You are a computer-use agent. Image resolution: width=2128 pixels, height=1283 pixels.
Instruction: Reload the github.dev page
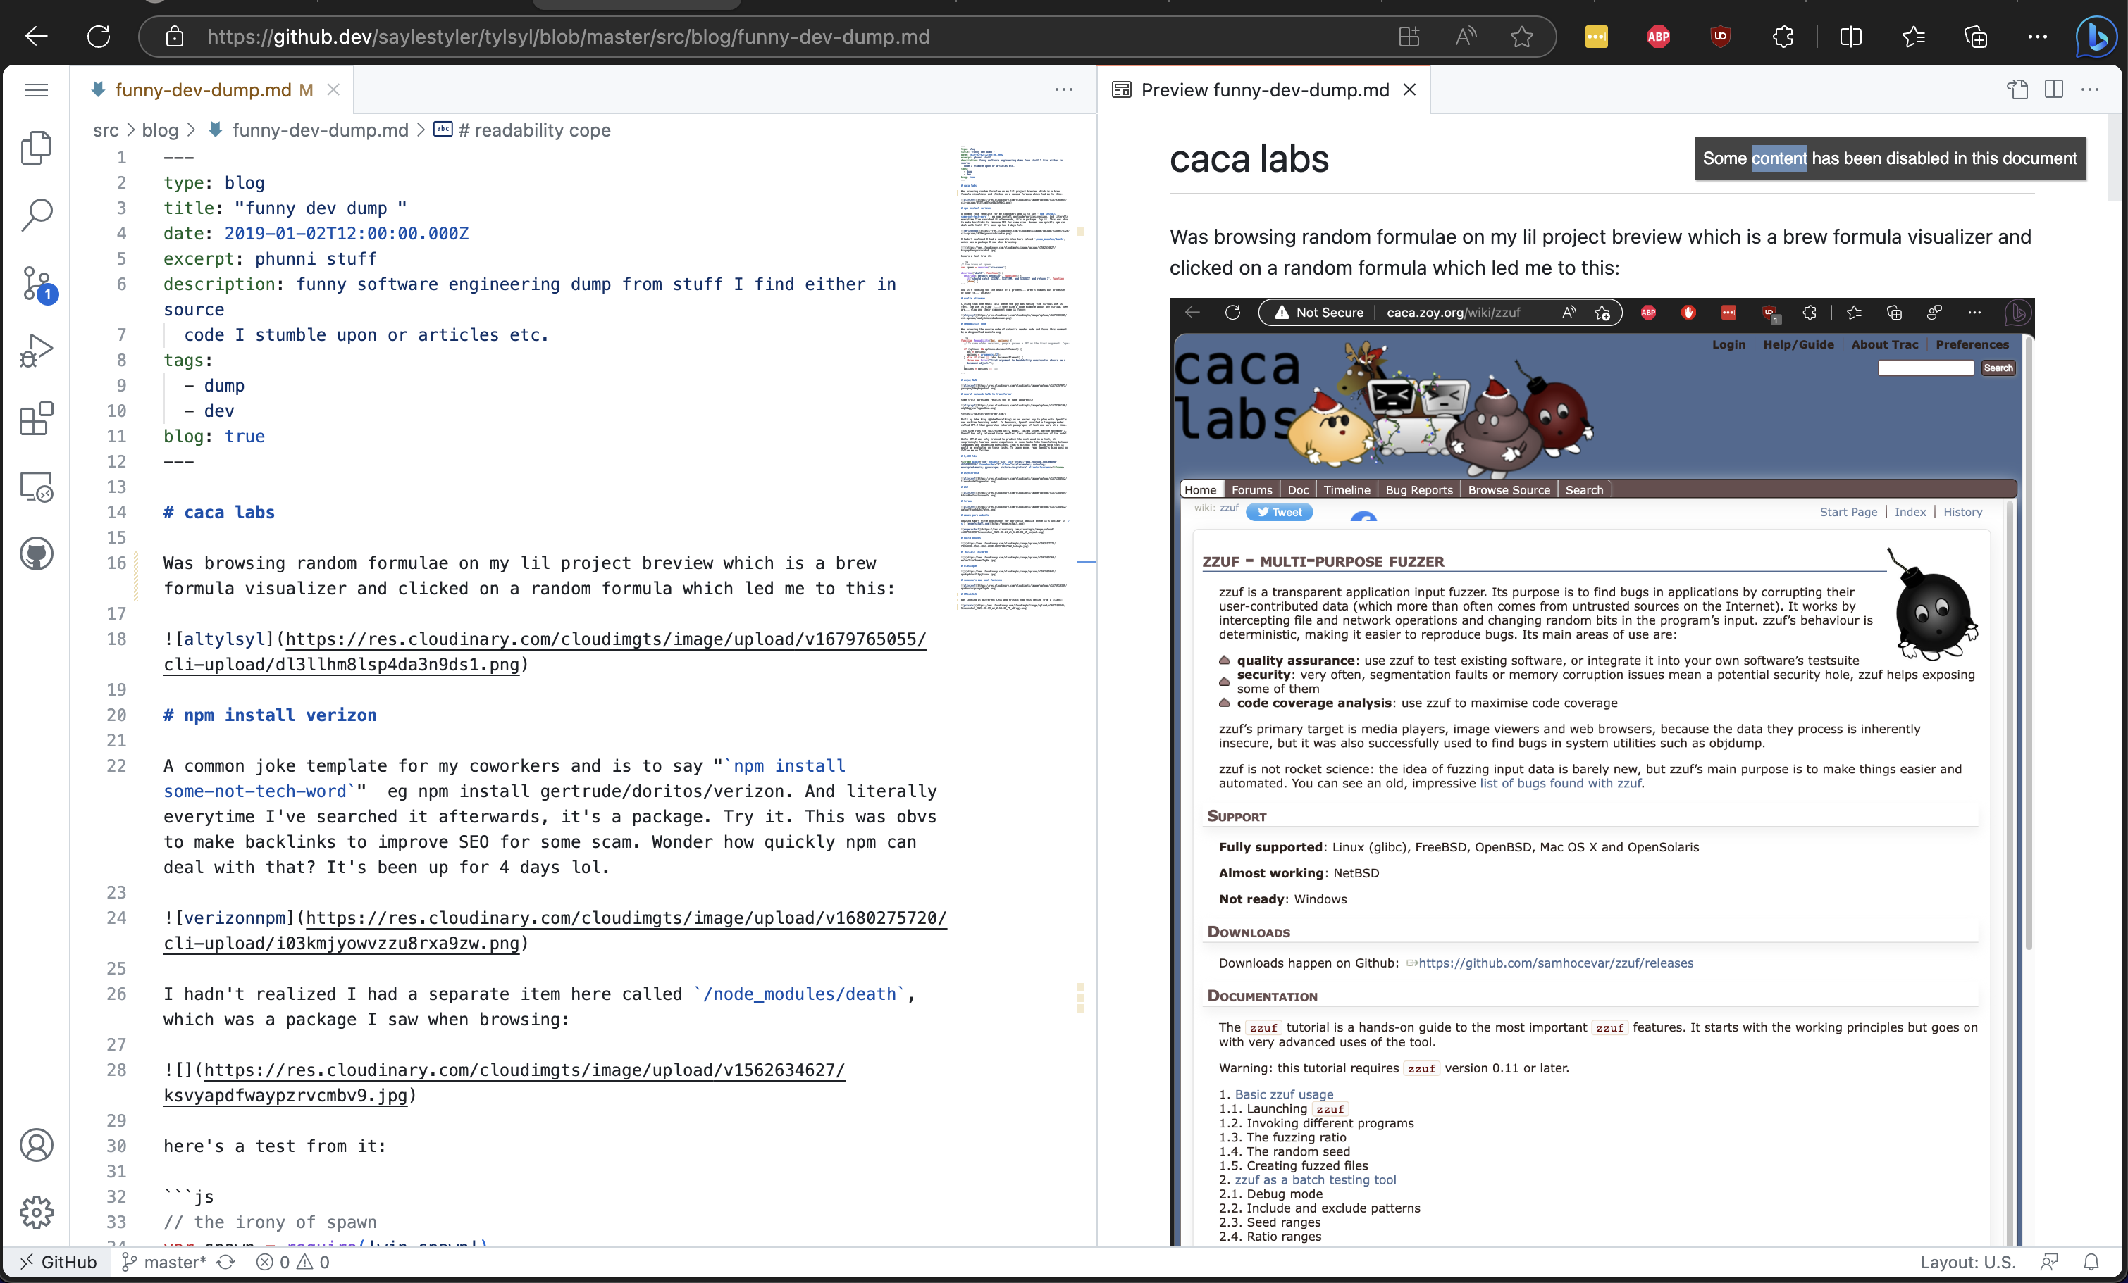pos(99,36)
